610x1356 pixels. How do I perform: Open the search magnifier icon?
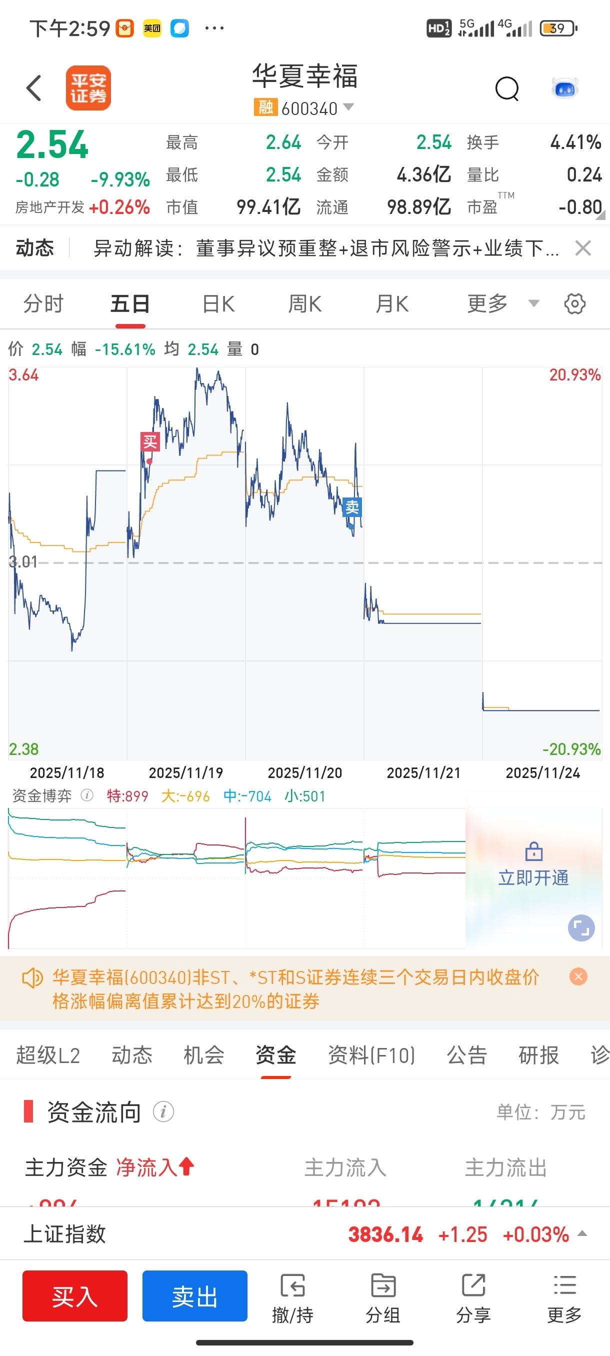pyautogui.click(x=507, y=88)
